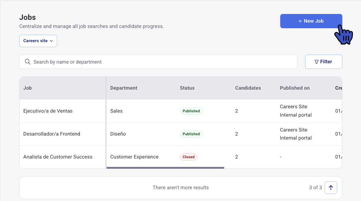This screenshot has width=361, height=201.
Task: Click the Diseño department cell
Action: pos(118,134)
